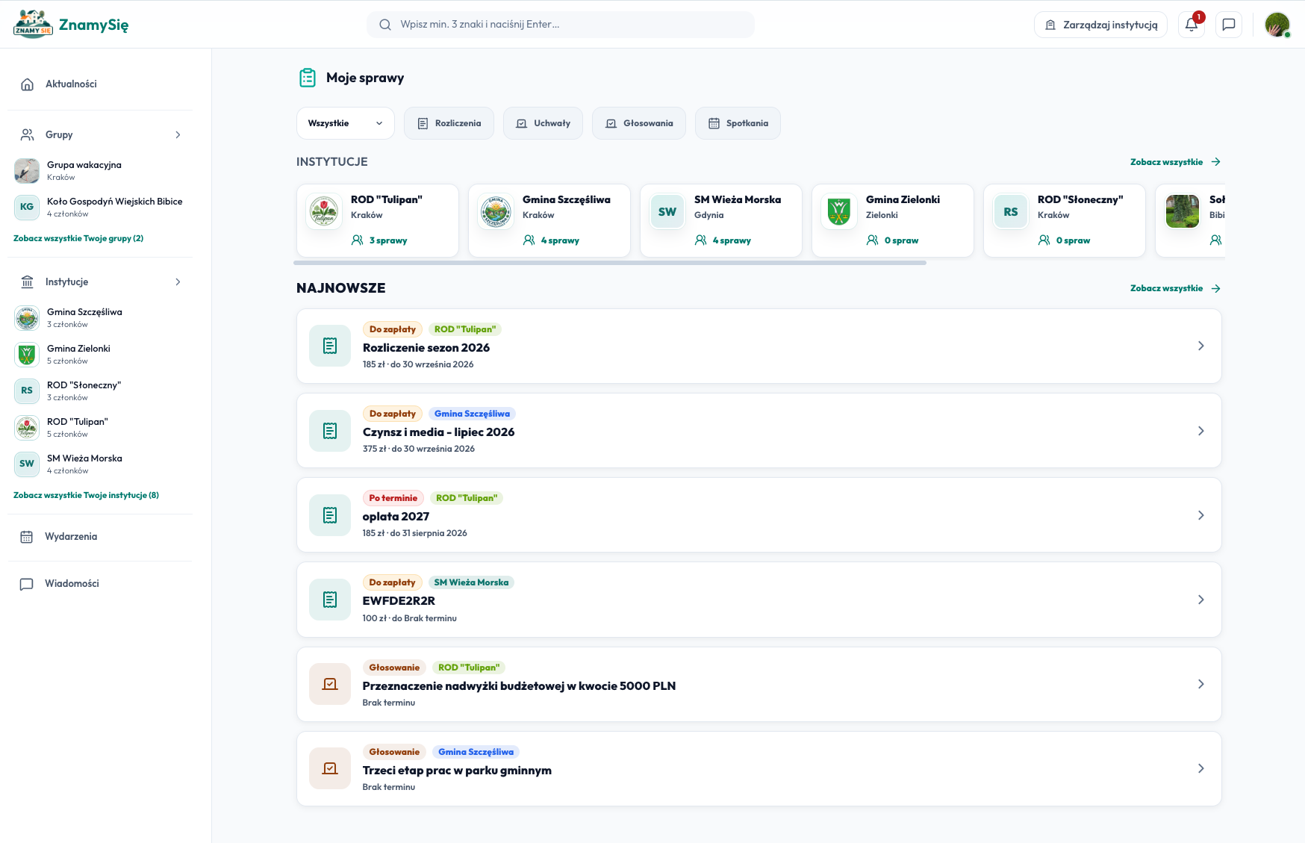1305x843 pixels.
Task: Open the SM Wieża Morska institution card
Action: 721,220
